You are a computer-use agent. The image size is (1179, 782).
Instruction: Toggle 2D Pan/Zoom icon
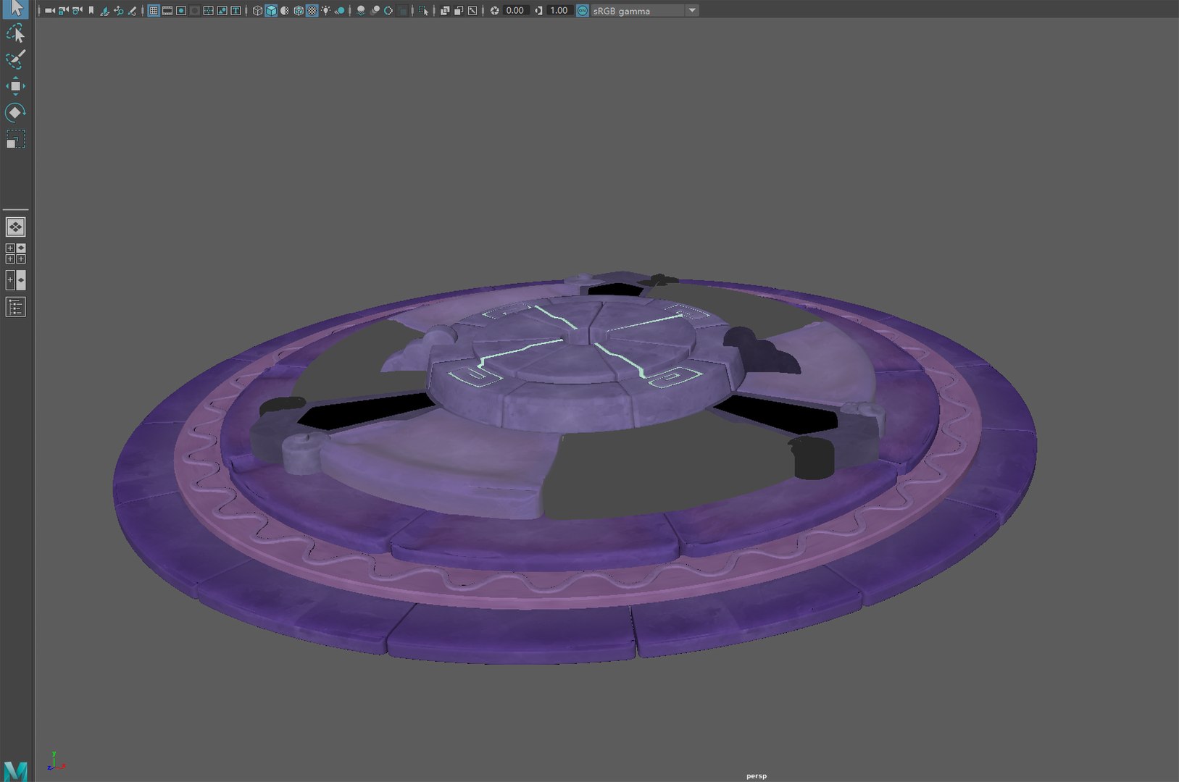(119, 10)
